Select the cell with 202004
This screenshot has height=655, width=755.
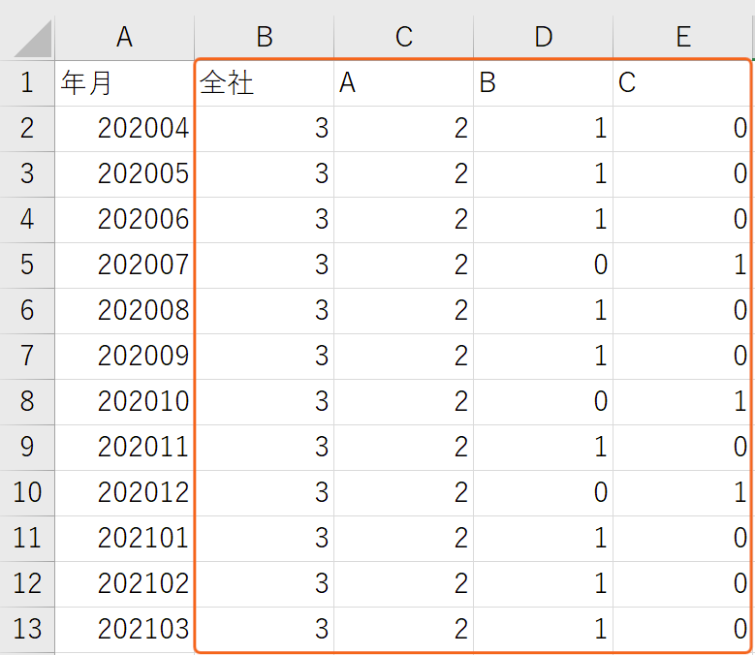[x=125, y=129]
